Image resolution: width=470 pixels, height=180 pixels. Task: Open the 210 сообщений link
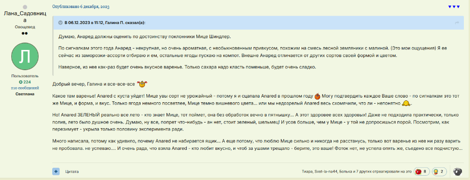click(x=25, y=88)
